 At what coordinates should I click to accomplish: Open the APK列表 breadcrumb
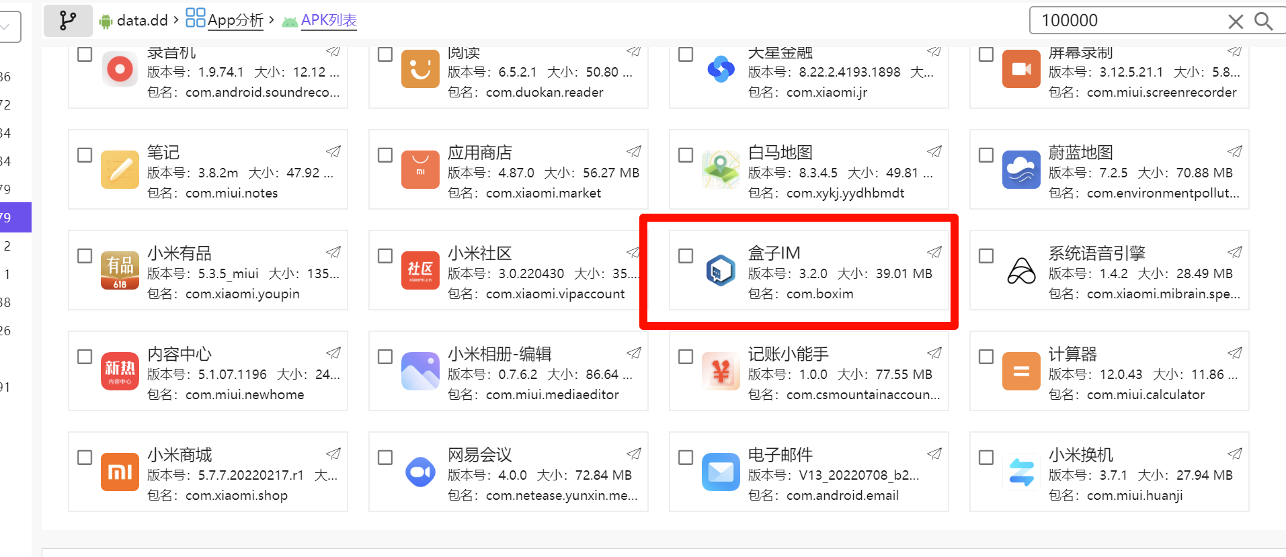click(329, 20)
